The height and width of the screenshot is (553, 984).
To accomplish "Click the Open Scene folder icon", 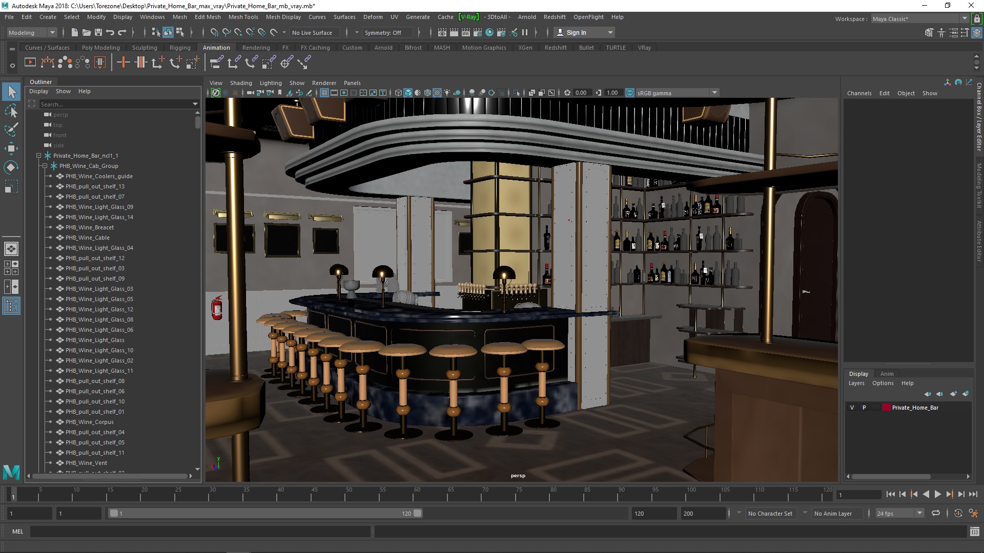I will click(x=87, y=32).
